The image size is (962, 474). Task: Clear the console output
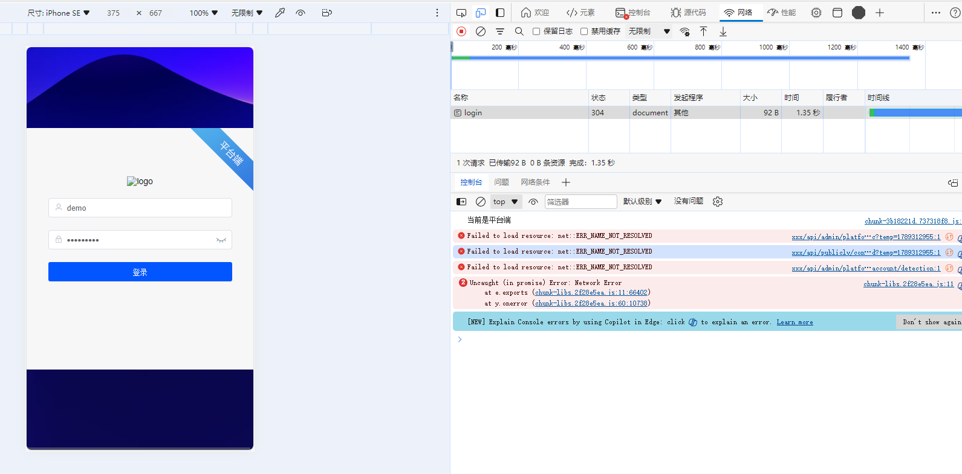click(x=481, y=202)
